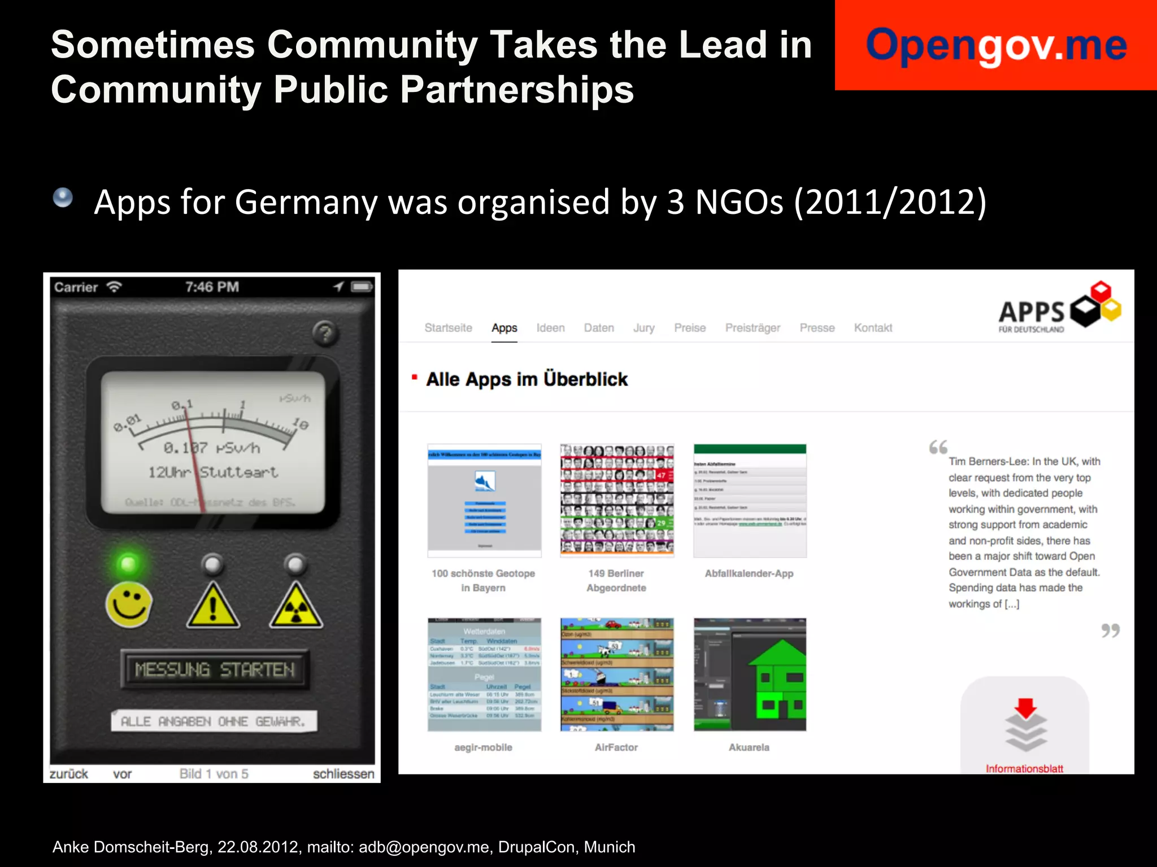Tap the location arrow status icon

tap(338, 287)
